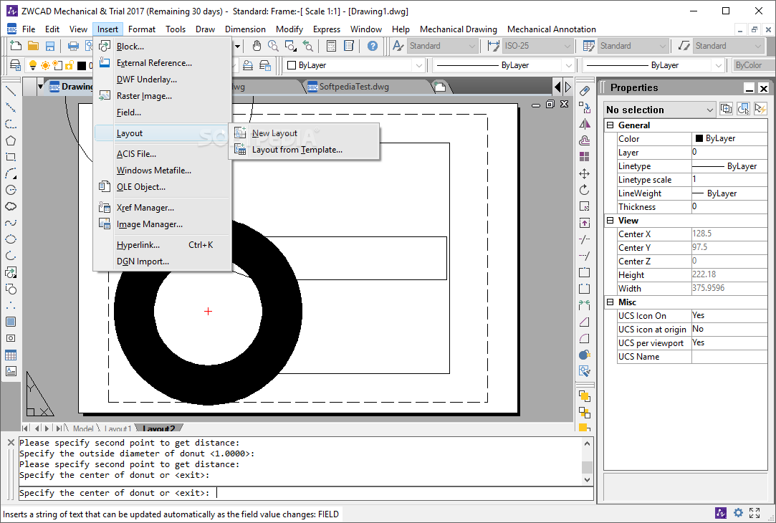Open the multileader style Standard dropdown

point(728,46)
